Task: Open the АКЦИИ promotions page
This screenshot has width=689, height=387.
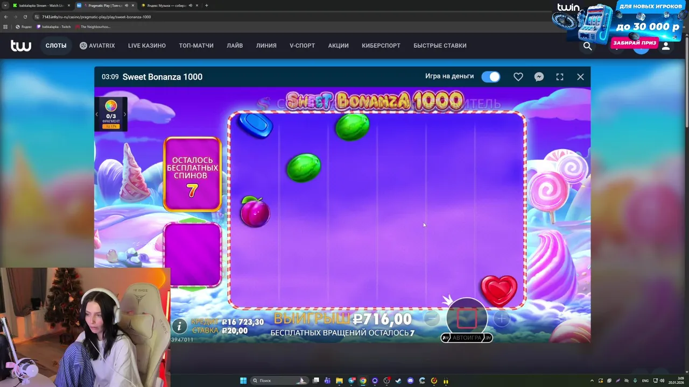Action: (338, 46)
